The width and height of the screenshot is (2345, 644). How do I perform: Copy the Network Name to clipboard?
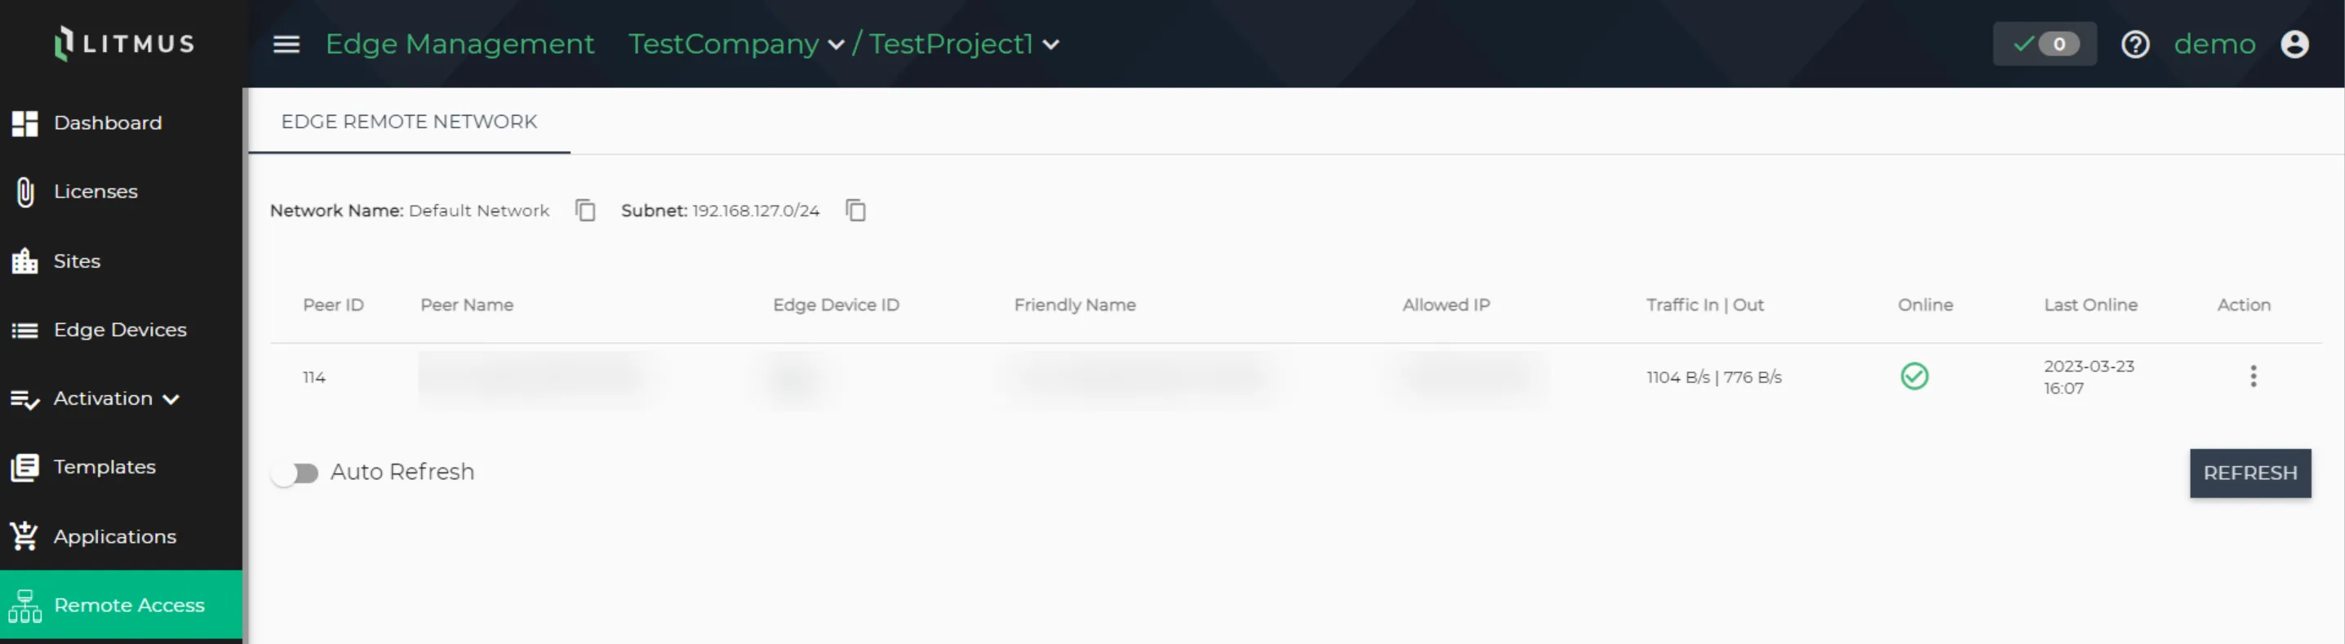pos(585,211)
